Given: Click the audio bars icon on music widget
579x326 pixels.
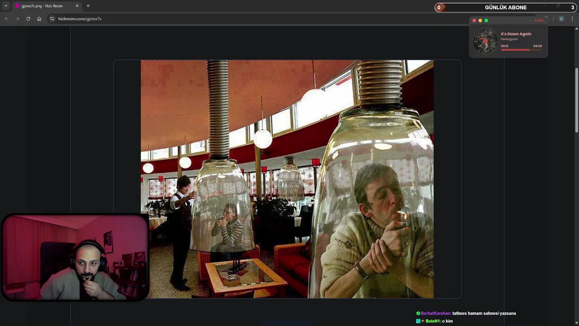Looking at the screenshot, I should pyautogui.click(x=539, y=20).
